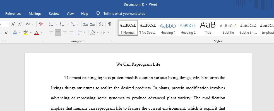Click the Change Case Aa button

click(28, 24)
